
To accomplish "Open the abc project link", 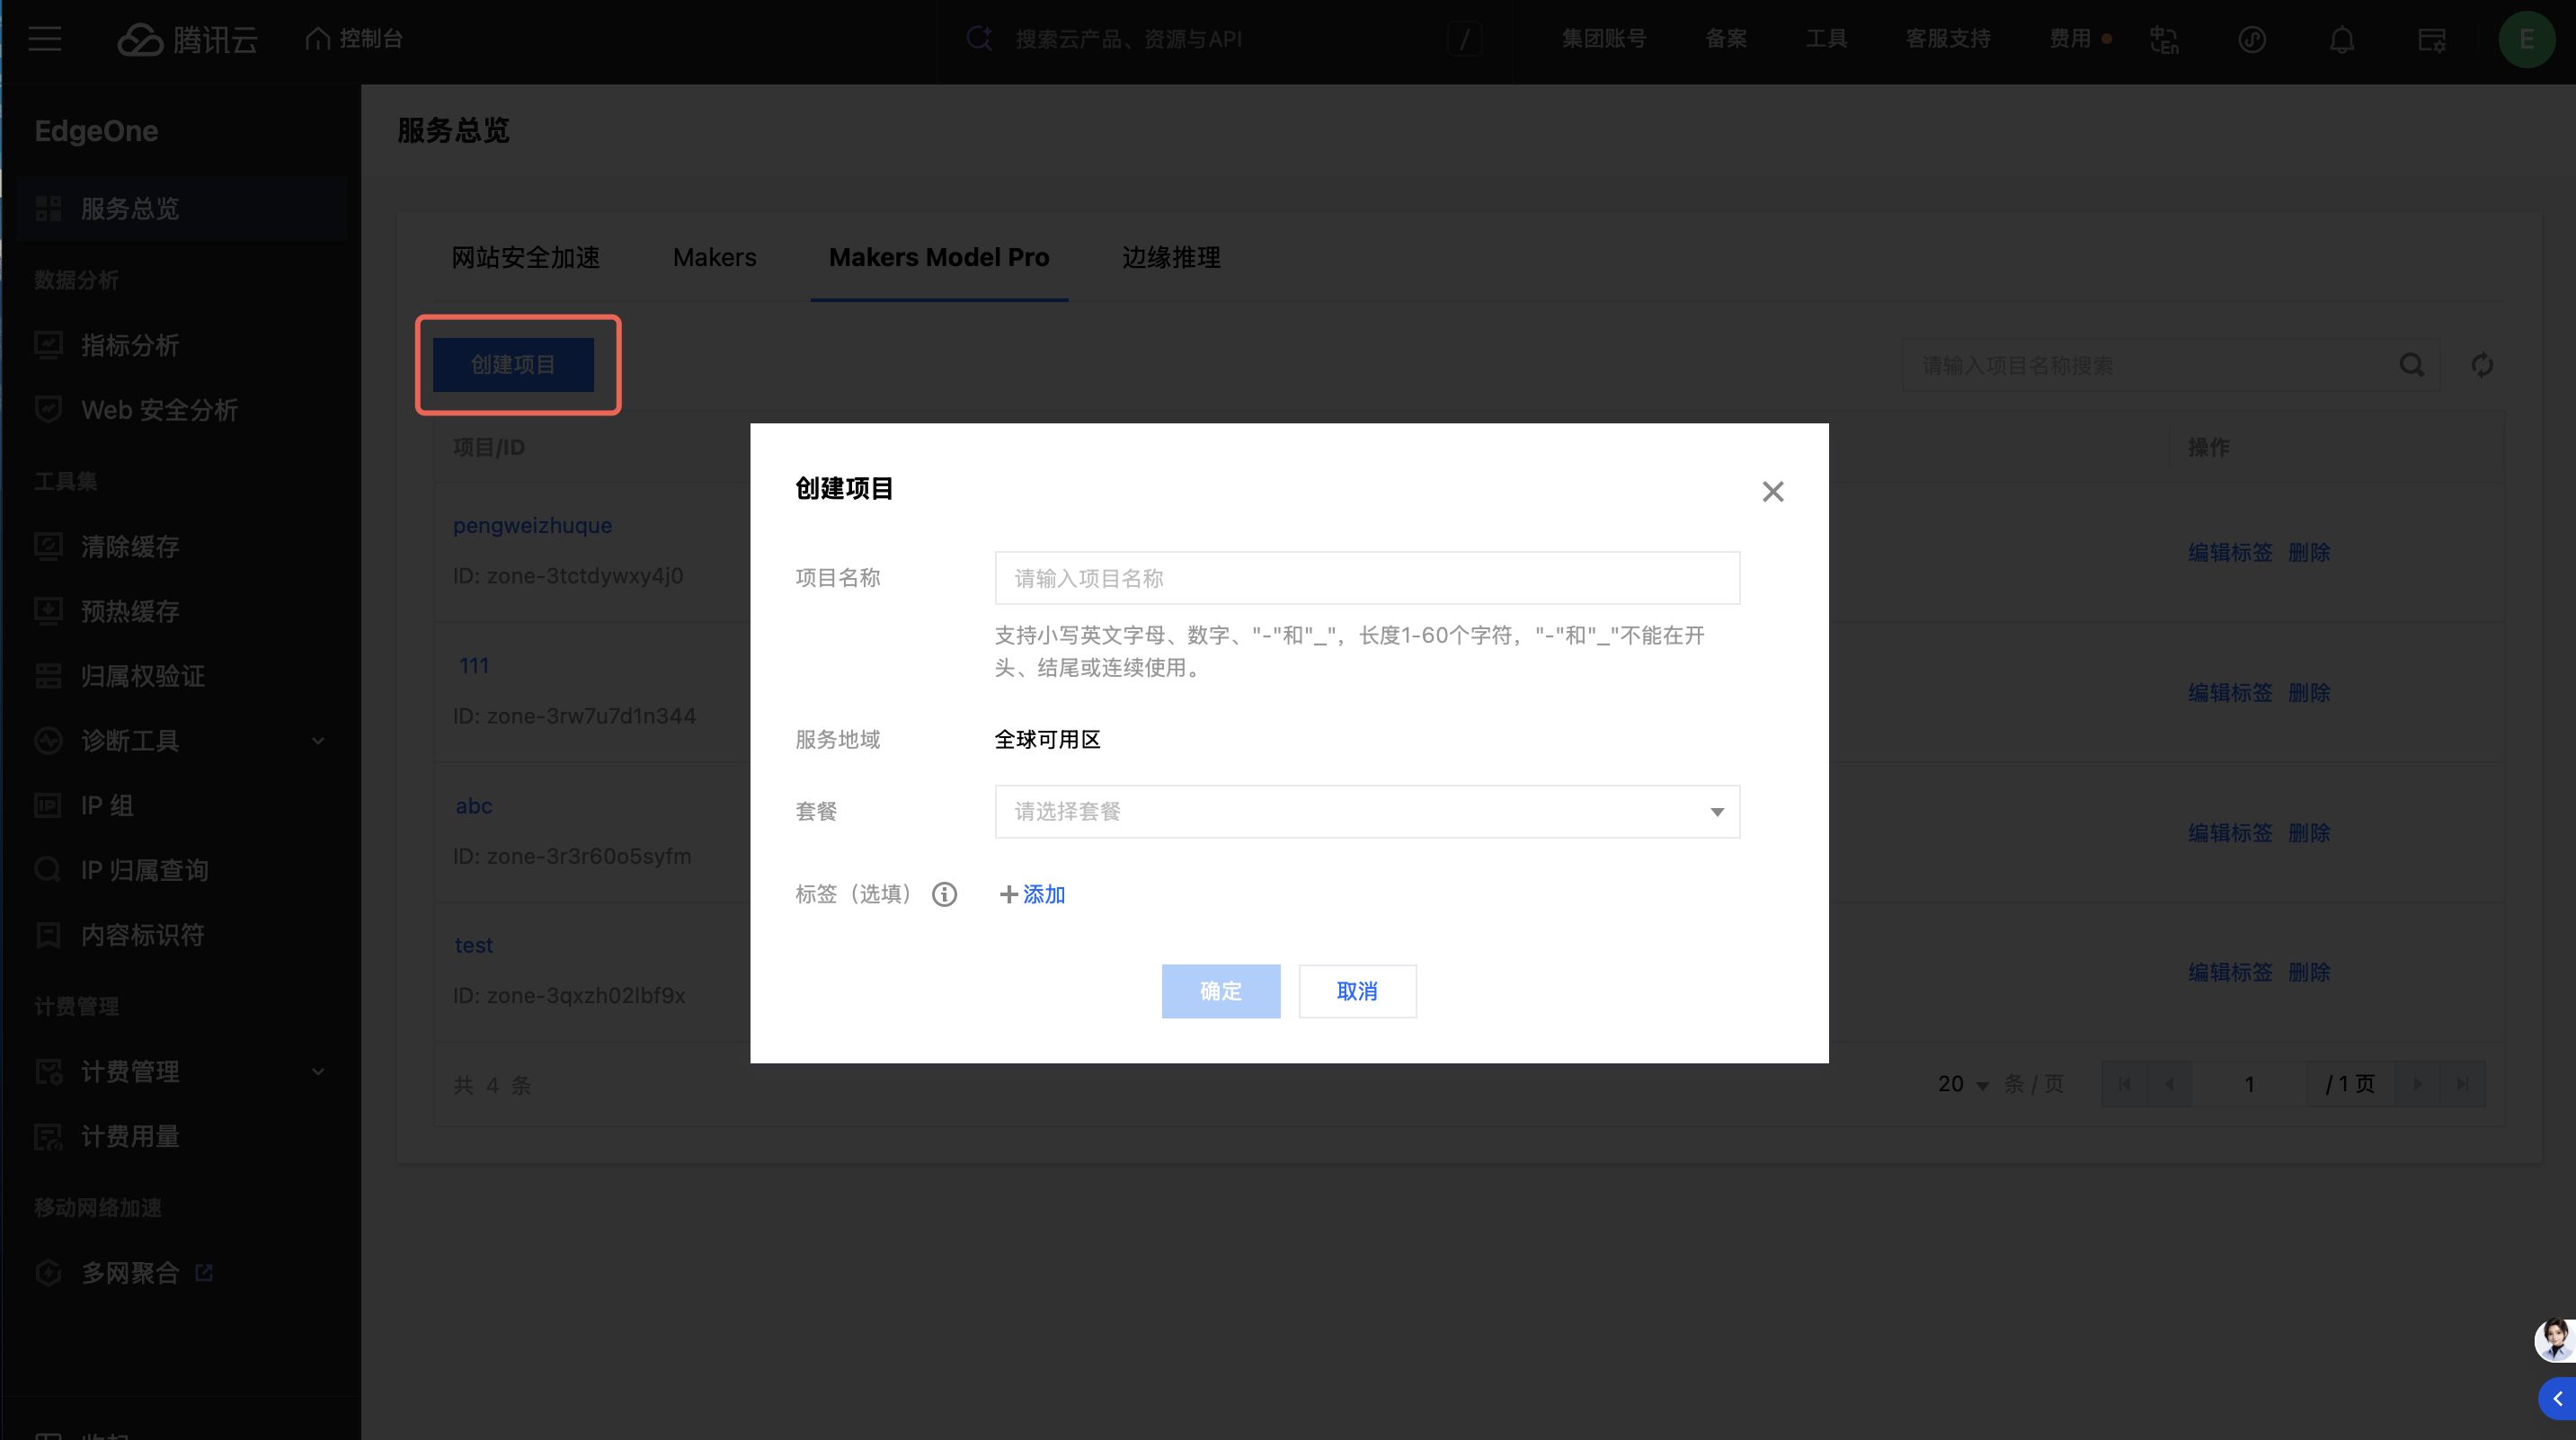I will [474, 805].
